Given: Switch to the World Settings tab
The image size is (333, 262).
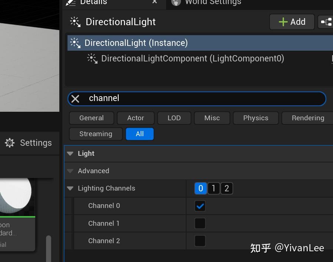Looking at the screenshot, I should pos(212,2).
